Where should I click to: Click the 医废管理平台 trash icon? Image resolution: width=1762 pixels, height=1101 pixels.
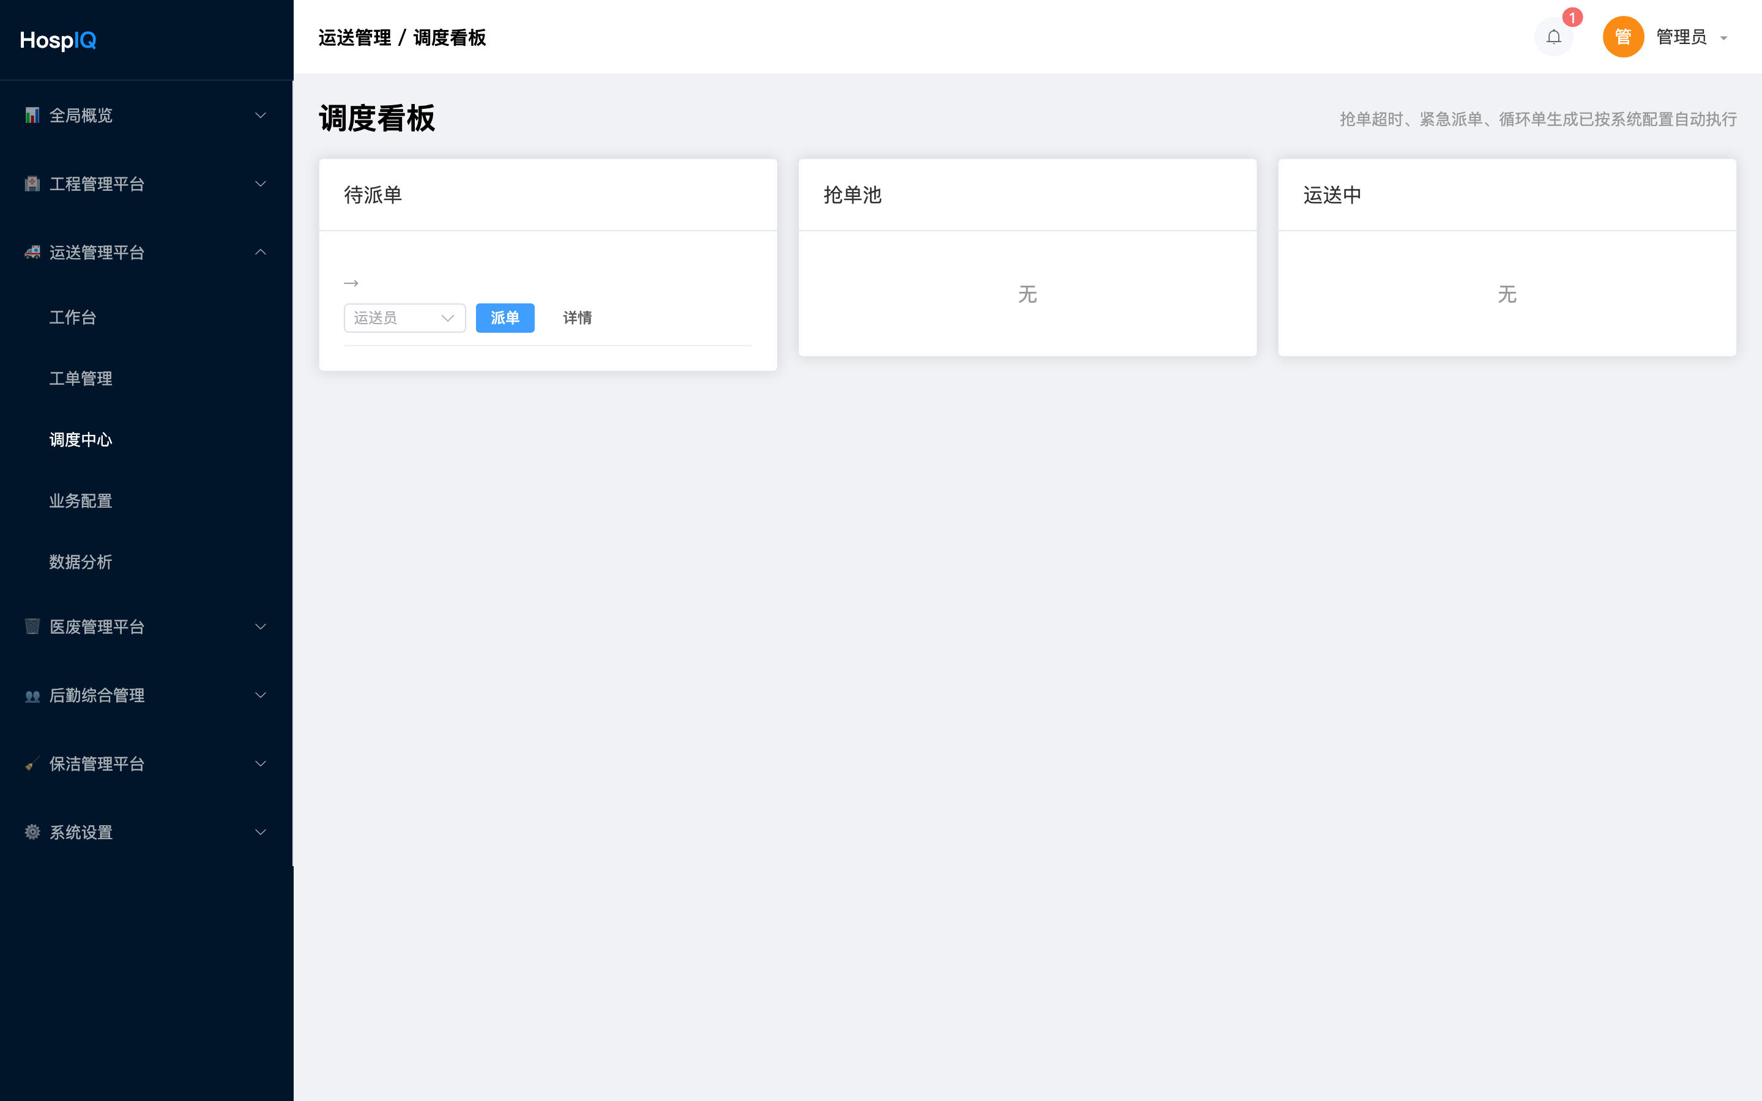32,627
